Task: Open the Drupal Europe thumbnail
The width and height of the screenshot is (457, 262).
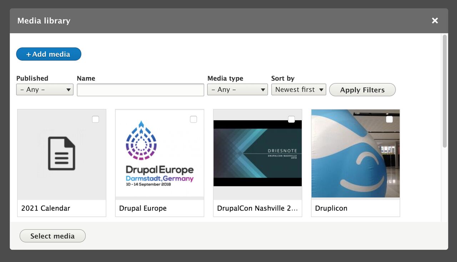Action: [x=159, y=153]
